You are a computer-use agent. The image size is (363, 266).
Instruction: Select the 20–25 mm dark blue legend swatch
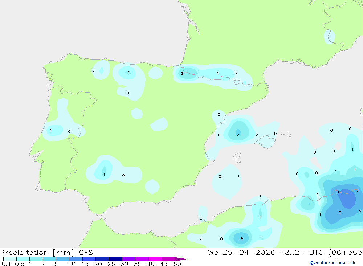pyautogui.click(x=102, y=259)
